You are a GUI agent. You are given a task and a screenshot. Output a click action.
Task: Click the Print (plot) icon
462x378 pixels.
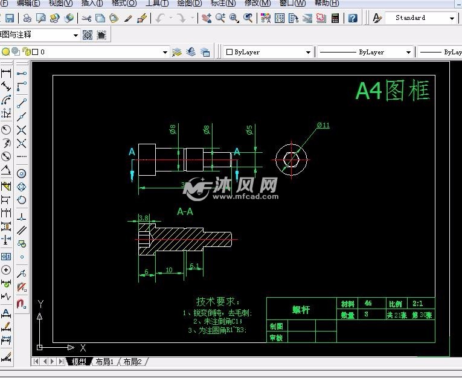point(27,18)
